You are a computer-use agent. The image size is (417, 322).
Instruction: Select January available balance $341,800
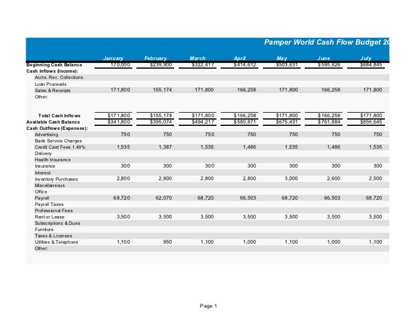pyautogui.click(x=119, y=122)
